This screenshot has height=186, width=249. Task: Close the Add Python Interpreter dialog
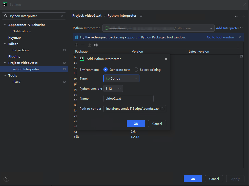click(x=166, y=59)
